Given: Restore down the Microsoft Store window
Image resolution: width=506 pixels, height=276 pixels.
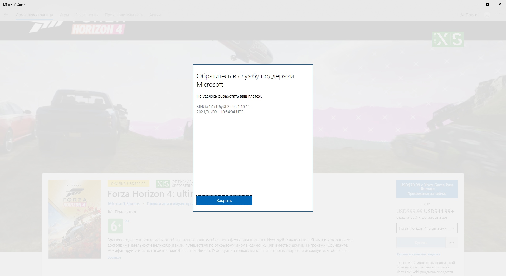Looking at the screenshot, I should pyautogui.click(x=488, y=4).
